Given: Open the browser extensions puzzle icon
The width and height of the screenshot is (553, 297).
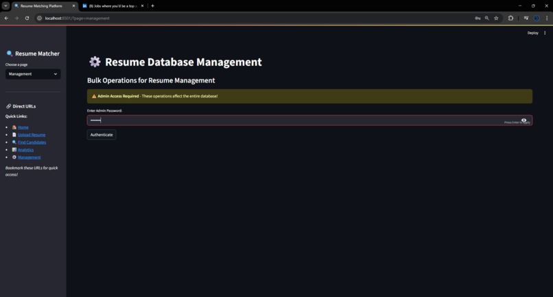Looking at the screenshot, I should [x=510, y=19].
